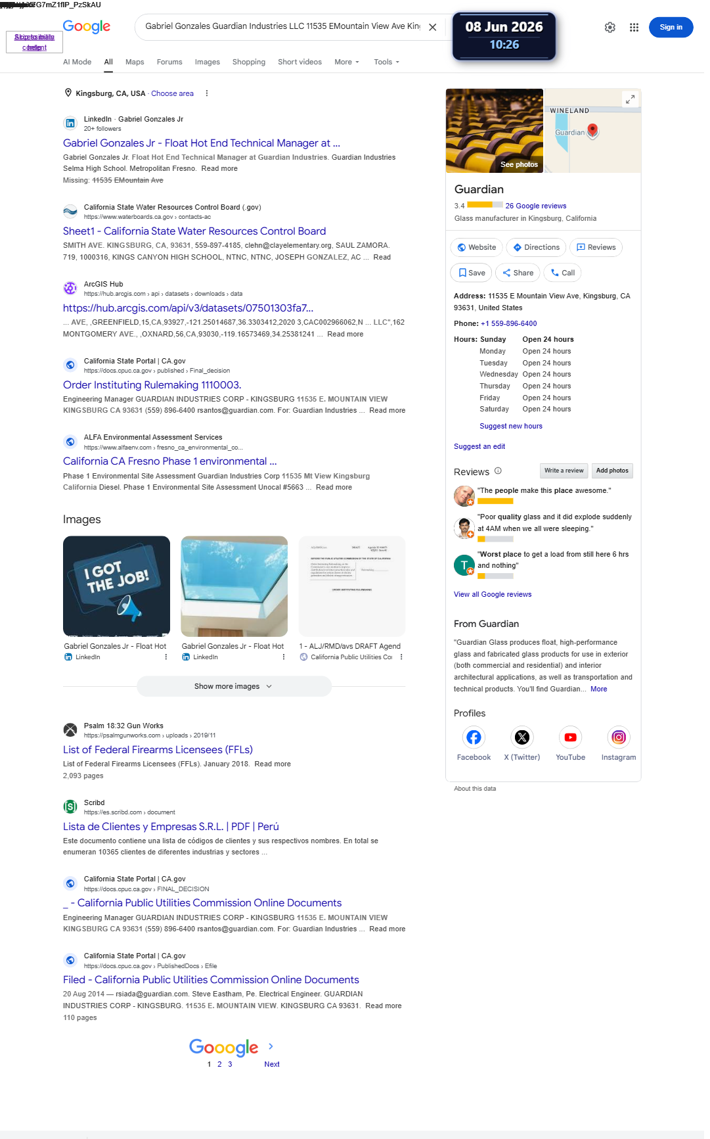Get Directions to Guardian

coord(536,247)
